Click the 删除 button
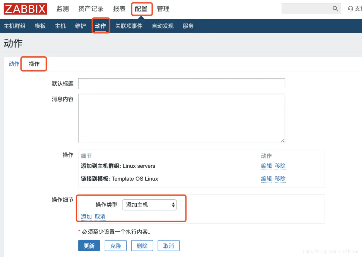The image size is (362, 257). [142, 246]
